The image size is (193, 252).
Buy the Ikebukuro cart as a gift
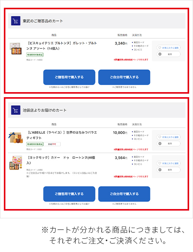(69, 194)
